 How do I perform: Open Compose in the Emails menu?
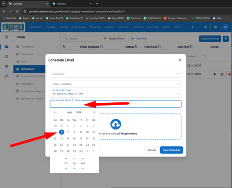click(27, 54)
